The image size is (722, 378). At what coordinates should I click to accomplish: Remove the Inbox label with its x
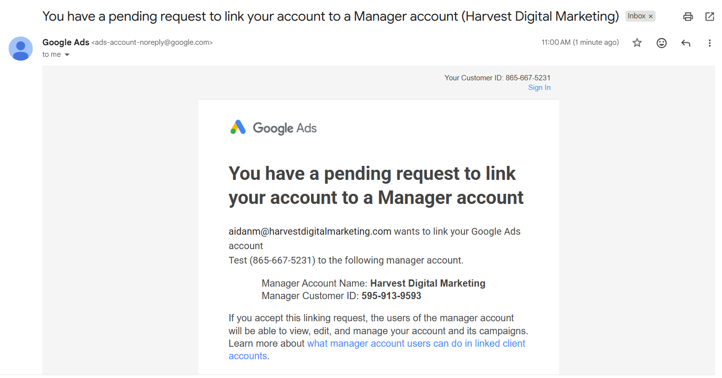(651, 16)
